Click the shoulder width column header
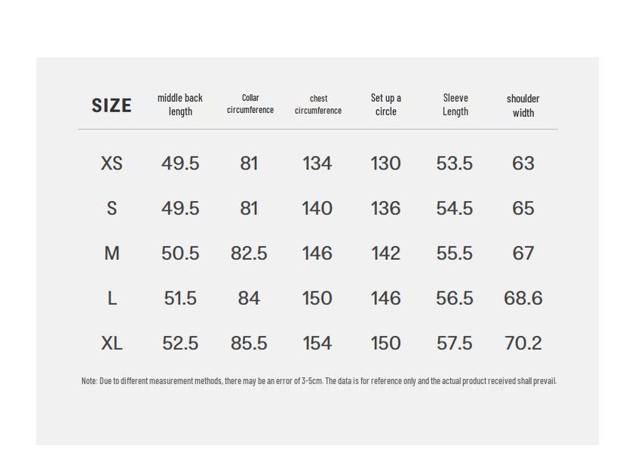635x476 pixels. pos(523,105)
